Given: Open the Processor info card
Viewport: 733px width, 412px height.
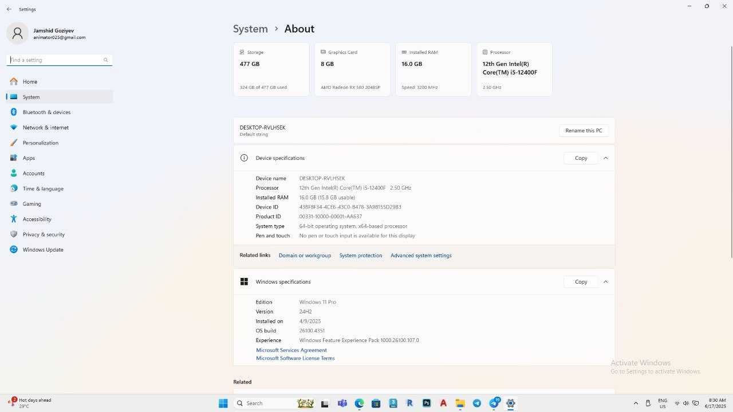Looking at the screenshot, I should [514, 69].
